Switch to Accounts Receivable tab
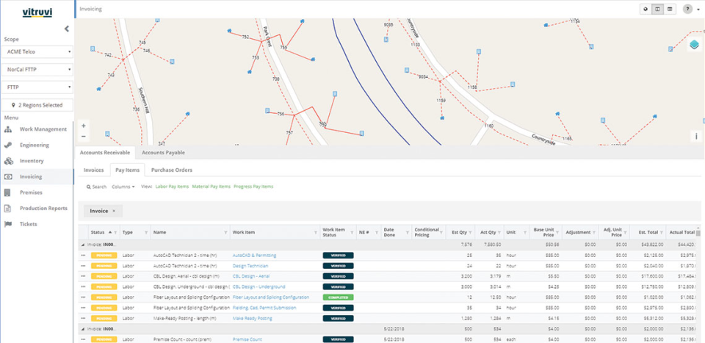The height and width of the screenshot is (343, 705). click(105, 152)
